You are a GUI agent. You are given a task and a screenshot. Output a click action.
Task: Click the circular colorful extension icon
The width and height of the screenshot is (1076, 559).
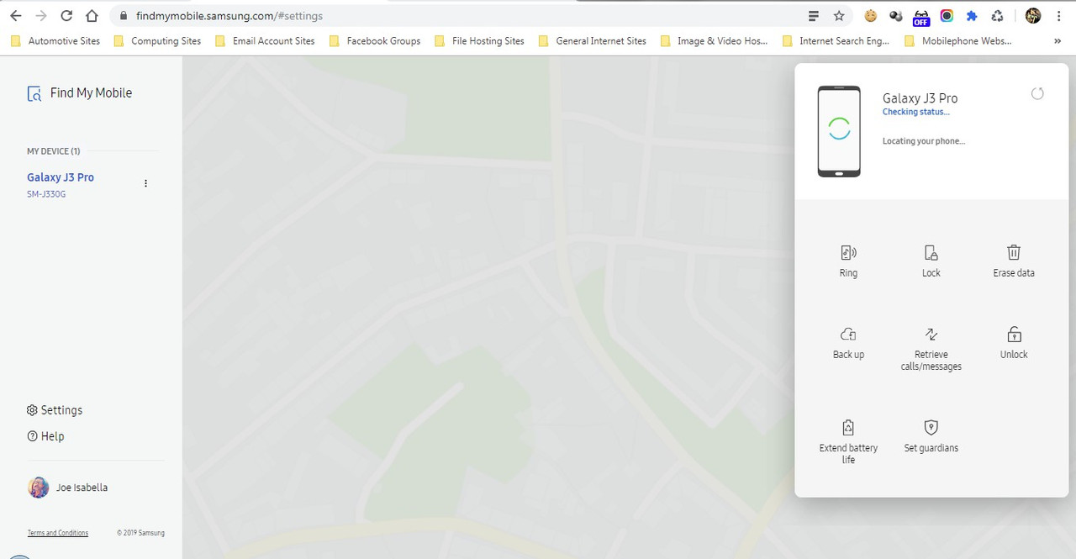tap(947, 16)
